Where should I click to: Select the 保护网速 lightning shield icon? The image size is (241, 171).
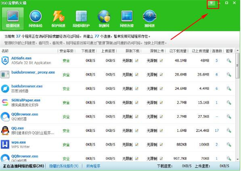click(58, 19)
